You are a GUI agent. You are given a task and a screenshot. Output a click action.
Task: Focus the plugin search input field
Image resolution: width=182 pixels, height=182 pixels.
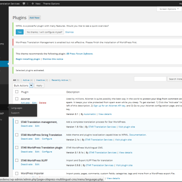(150, 79)
